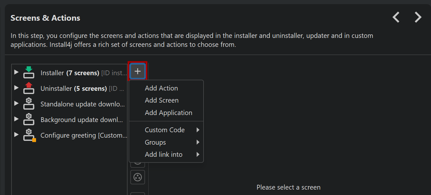
Task: Open the Add link into submenu
Action: point(164,155)
